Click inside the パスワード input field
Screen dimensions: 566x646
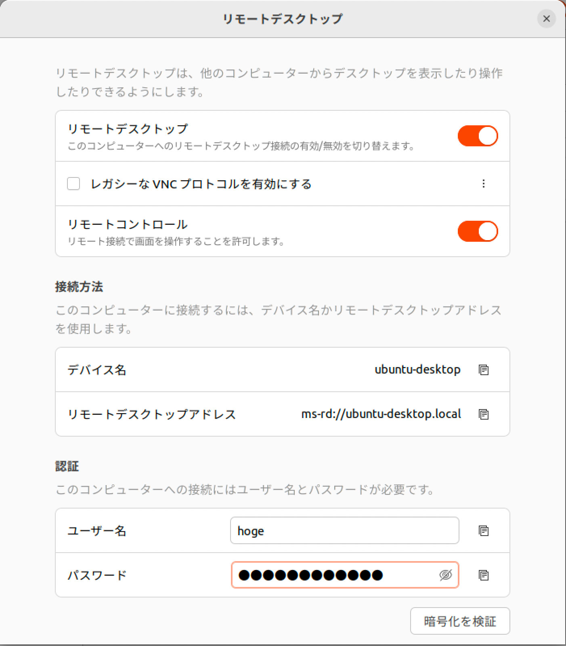344,575
